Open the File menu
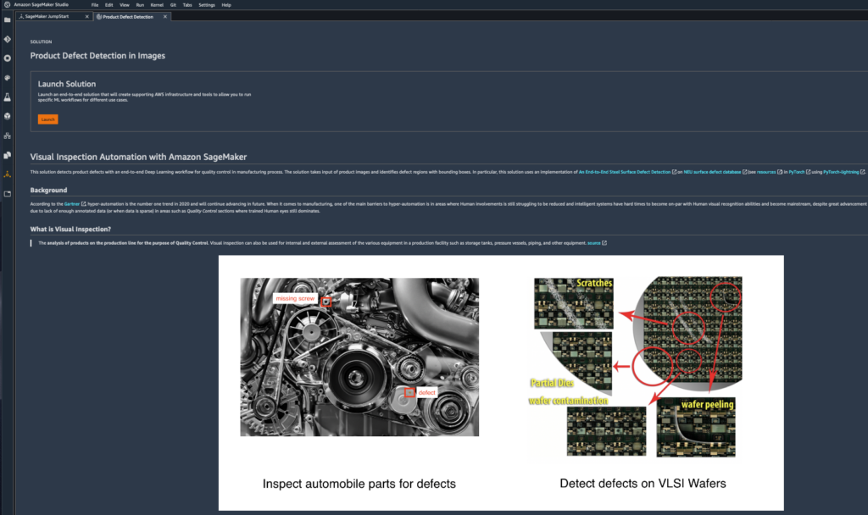This screenshot has height=515, width=868. (95, 5)
